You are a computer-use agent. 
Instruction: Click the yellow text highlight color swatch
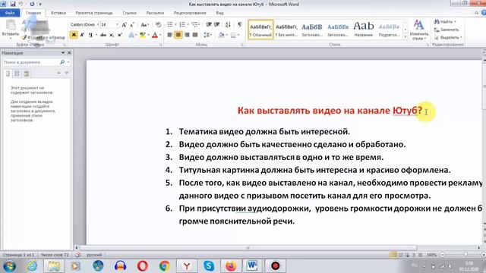(143, 35)
